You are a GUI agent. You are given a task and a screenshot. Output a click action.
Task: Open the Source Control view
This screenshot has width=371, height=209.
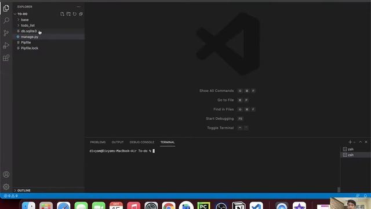6,33
